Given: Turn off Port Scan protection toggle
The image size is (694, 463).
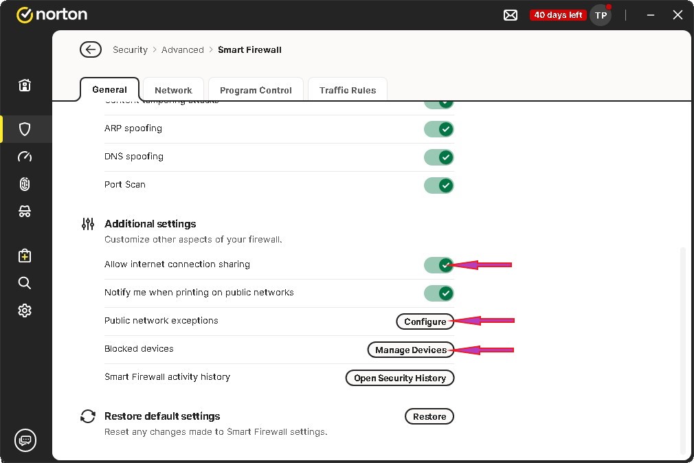Looking at the screenshot, I should pyautogui.click(x=438, y=185).
